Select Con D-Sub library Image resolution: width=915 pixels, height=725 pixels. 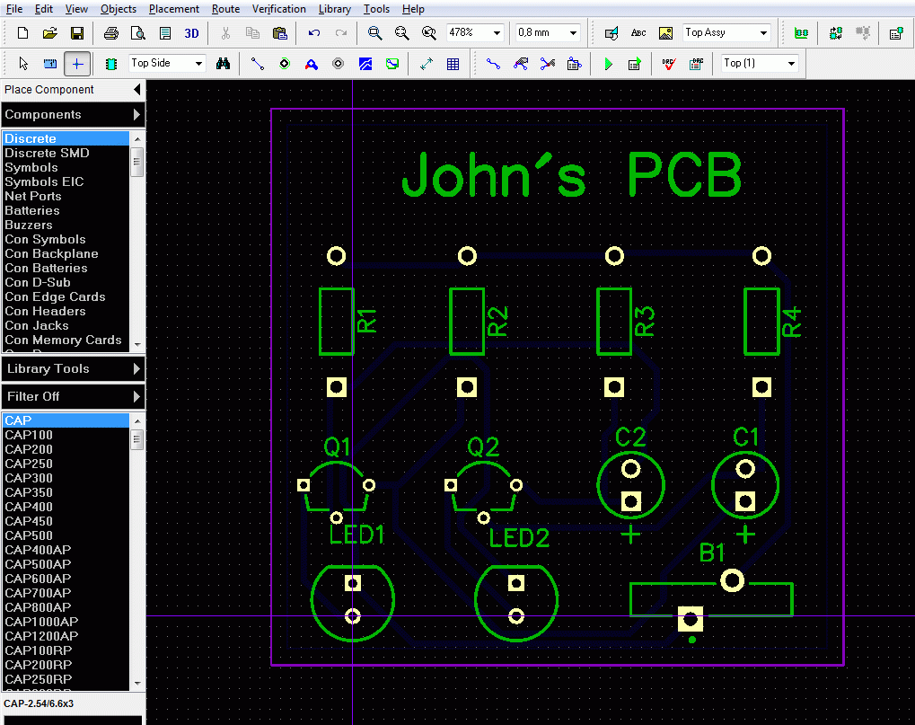66,282
